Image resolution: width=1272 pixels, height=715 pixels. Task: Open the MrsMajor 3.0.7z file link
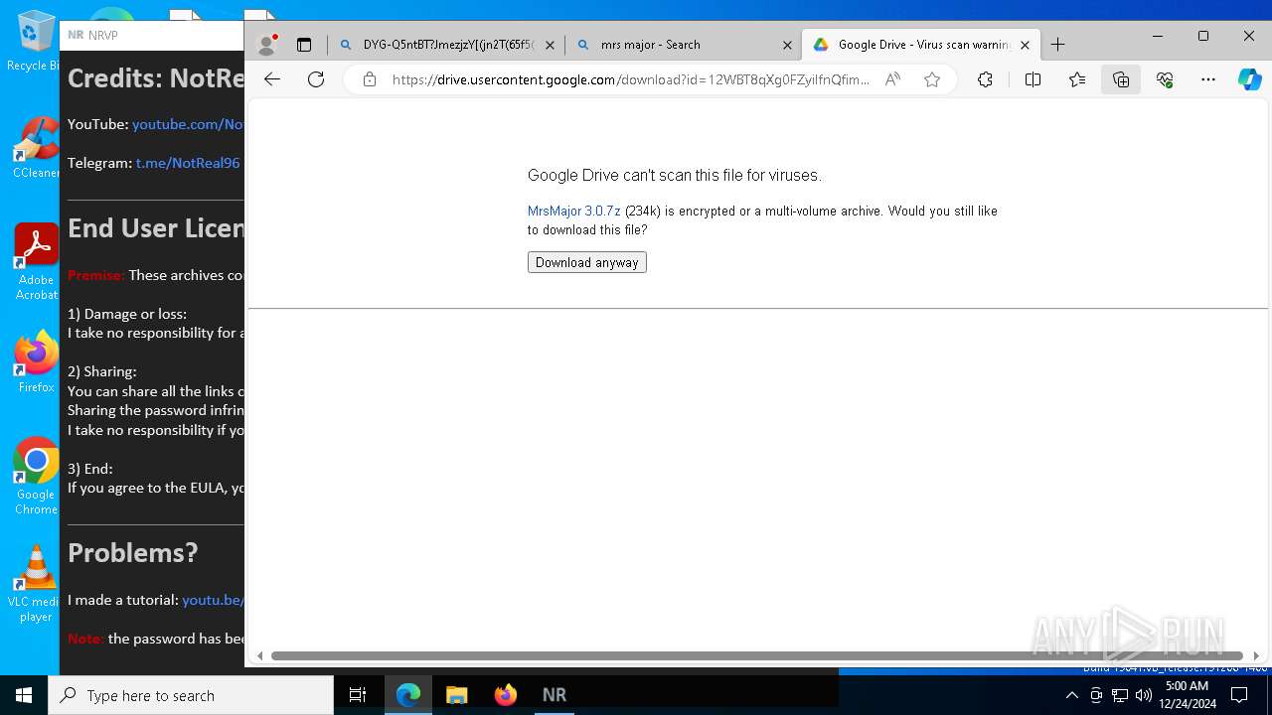[x=574, y=211]
